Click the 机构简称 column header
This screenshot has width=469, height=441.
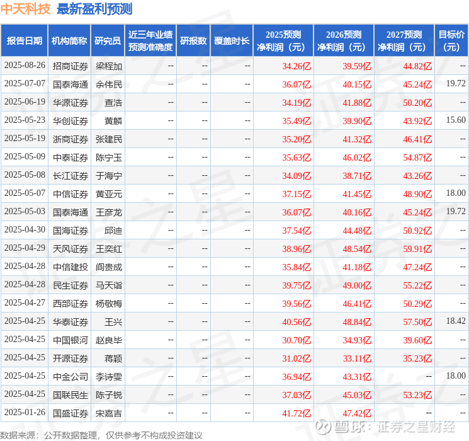tap(69, 41)
